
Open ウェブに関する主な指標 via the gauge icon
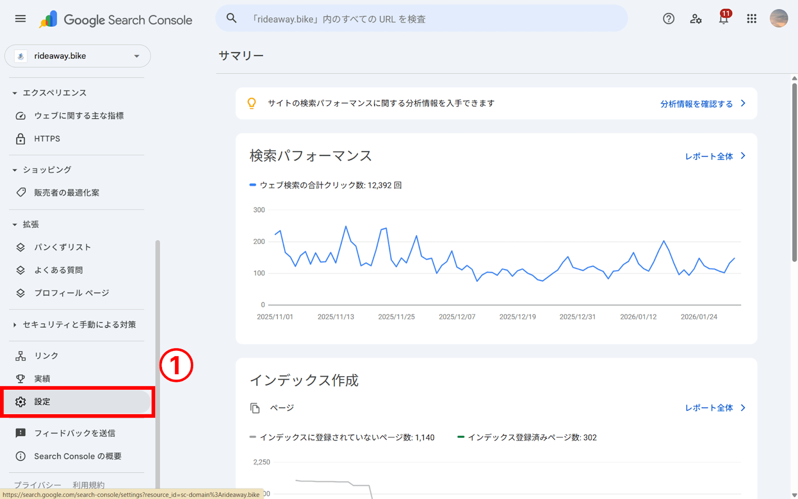click(x=20, y=115)
